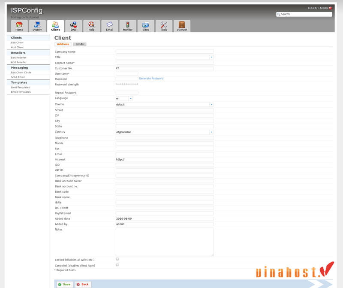Screen dimensions: 343x288
Task: Open the Monitor traffic light icon
Action: pyautogui.click(x=127, y=24)
